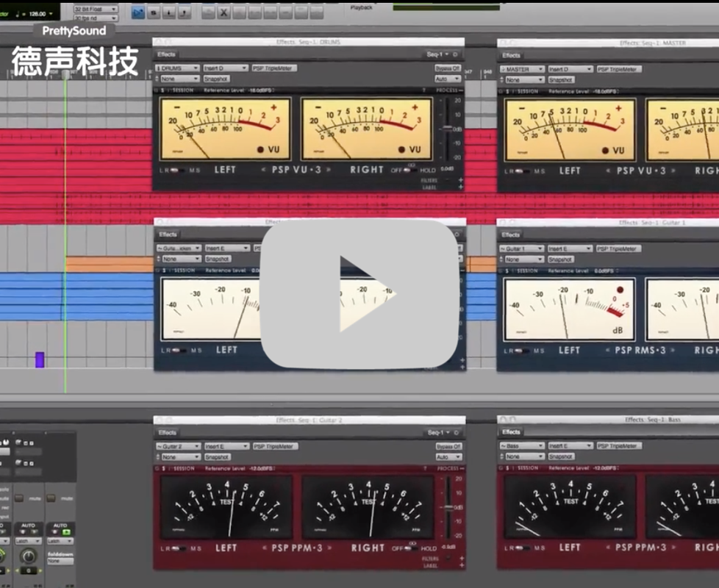Click Snapshot button in DRUMS window
The width and height of the screenshot is (719, 588).
tap(216, 79)
